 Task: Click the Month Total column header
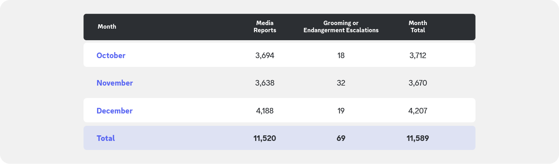418,27
